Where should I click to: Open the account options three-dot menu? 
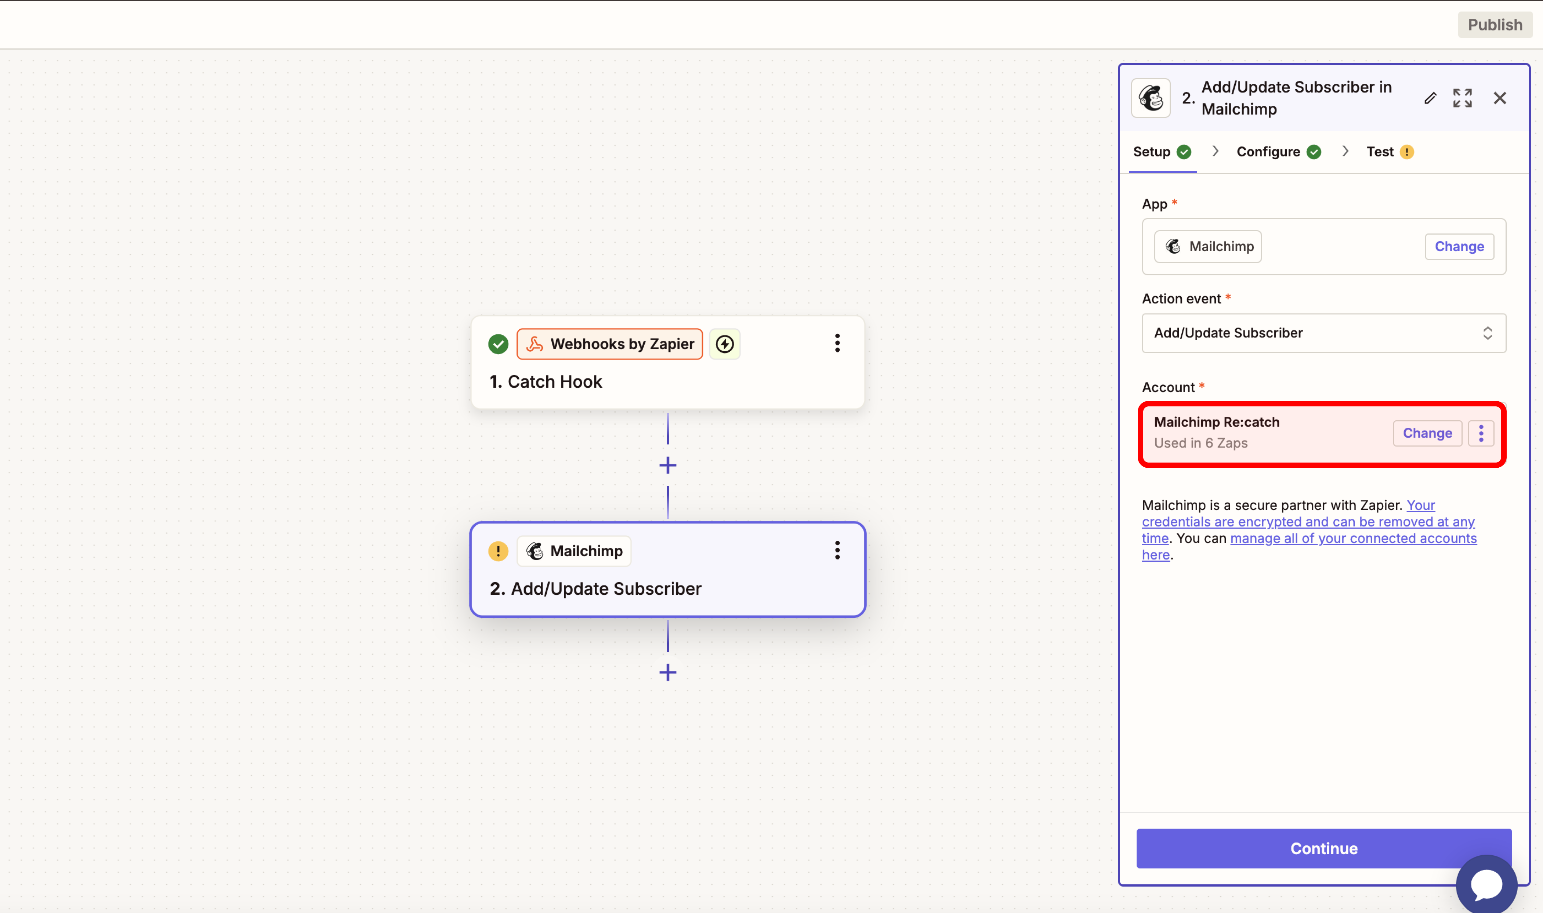click(1481, 434)
